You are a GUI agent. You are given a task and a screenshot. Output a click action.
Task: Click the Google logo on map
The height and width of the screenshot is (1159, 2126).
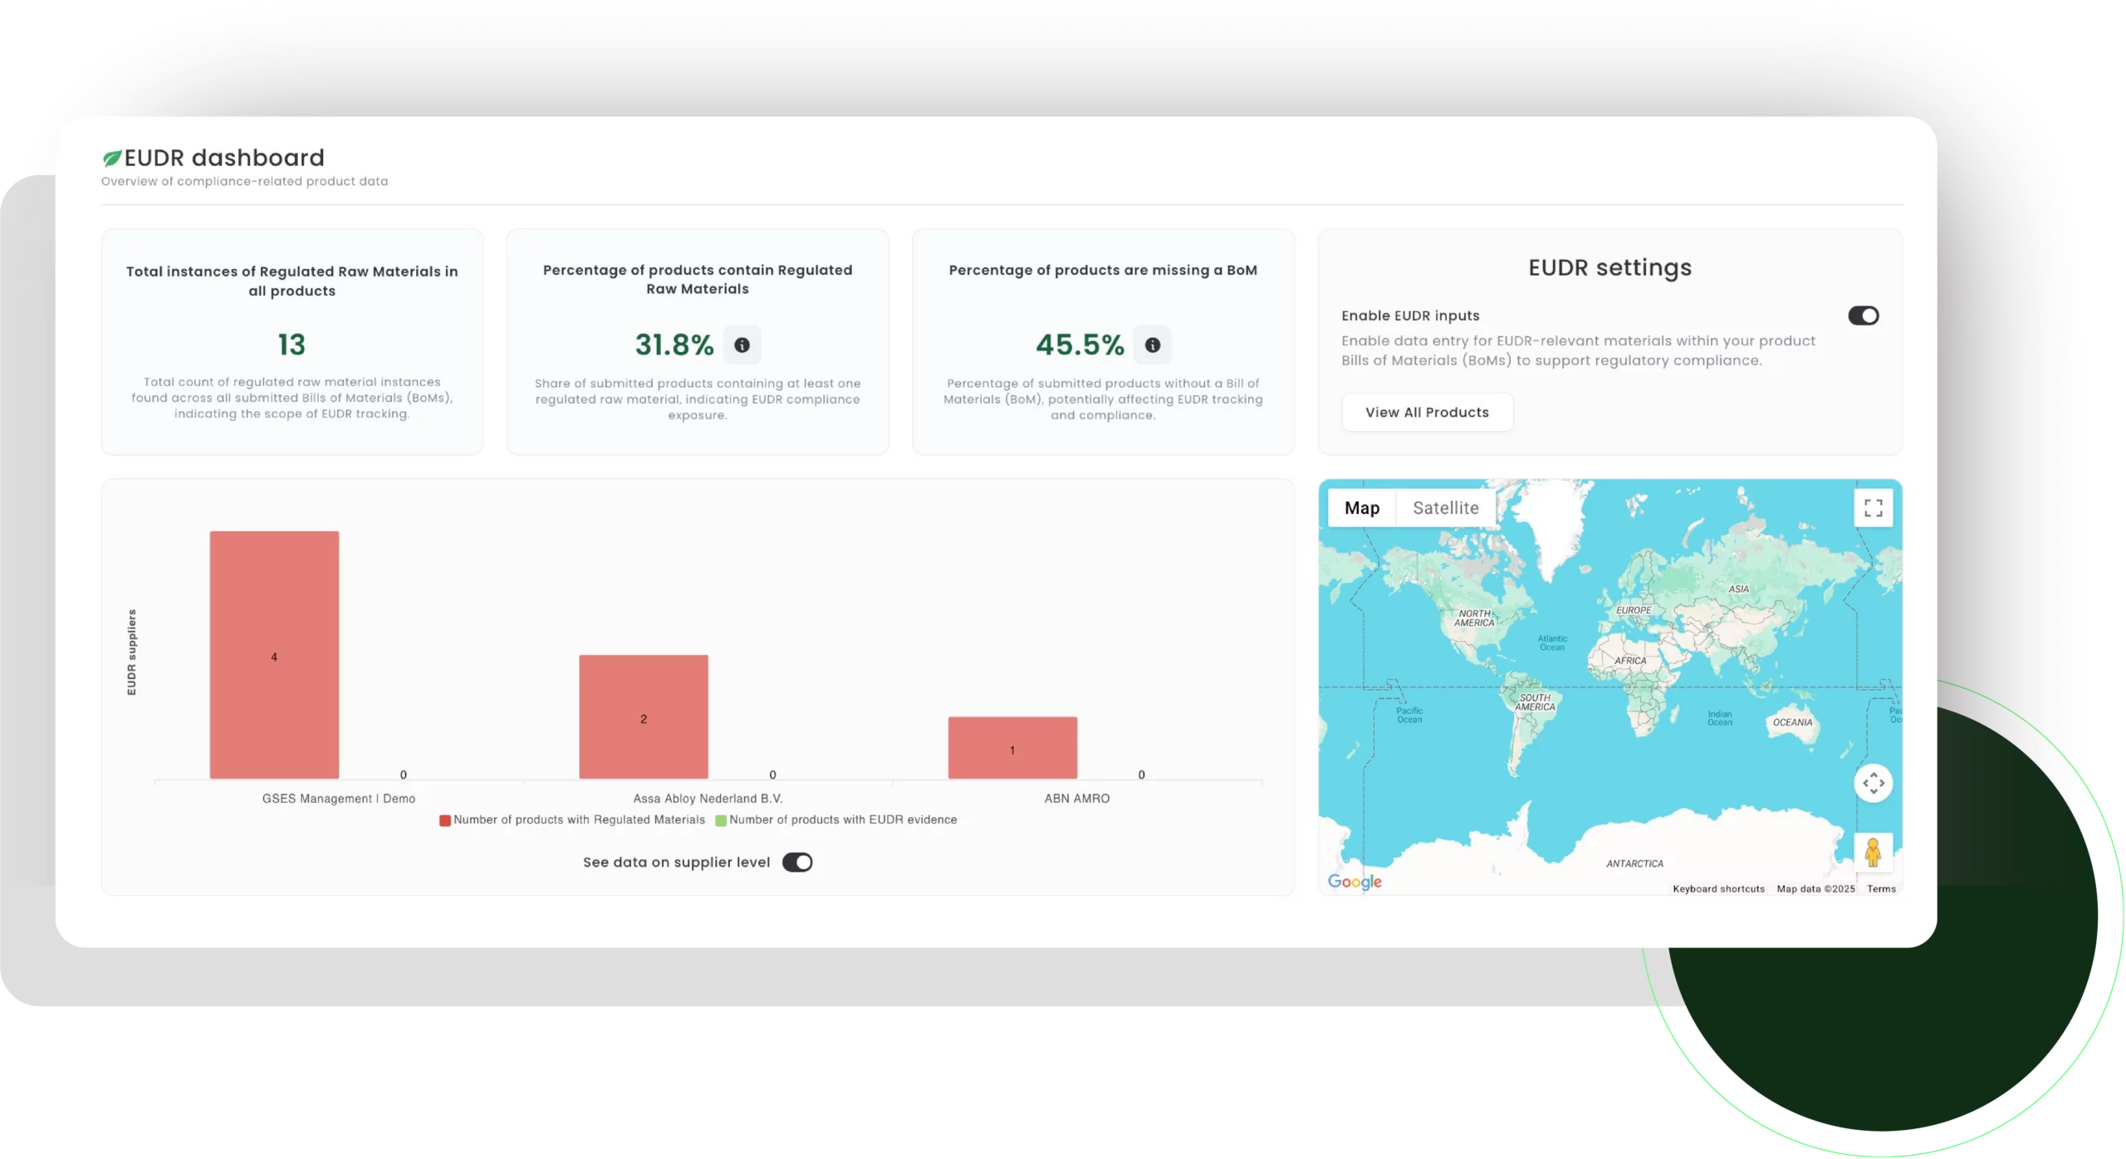tap(1354, 882)
